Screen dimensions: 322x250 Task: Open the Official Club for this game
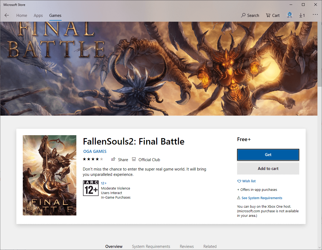coord(146,160)
